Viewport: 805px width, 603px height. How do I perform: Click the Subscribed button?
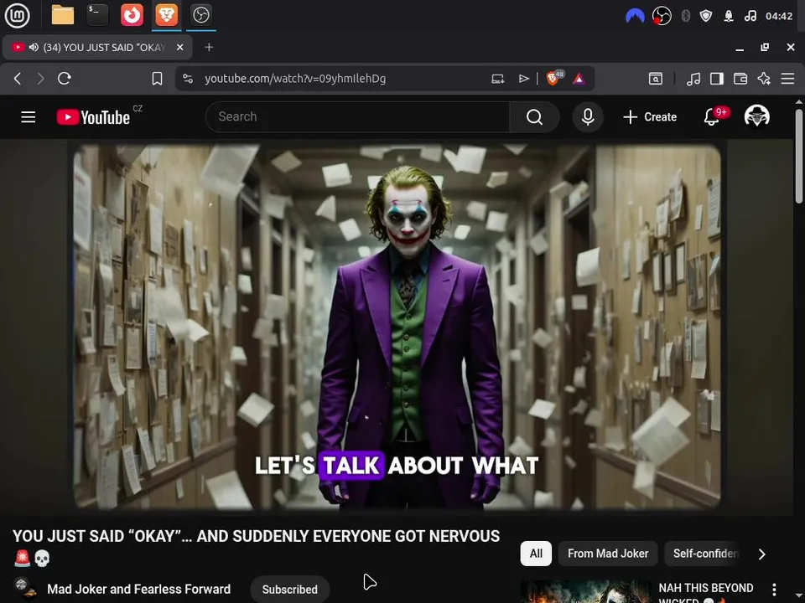tap(290, 589)
